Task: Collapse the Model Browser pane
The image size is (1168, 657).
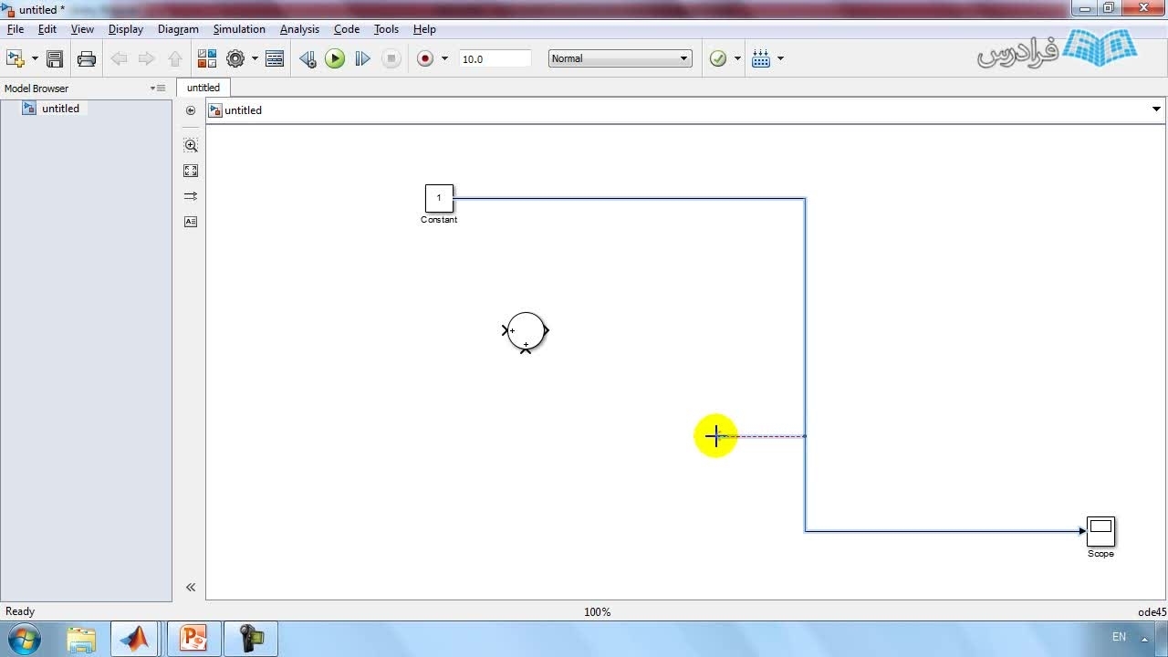Action: tap(191, 588)
